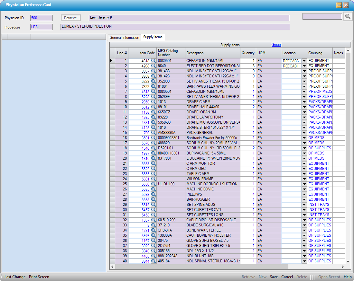The width and height of the screenshot is (354, 281).
Task: Open item lookup for DRAPE C-ARM row
Action: [154, 102]
